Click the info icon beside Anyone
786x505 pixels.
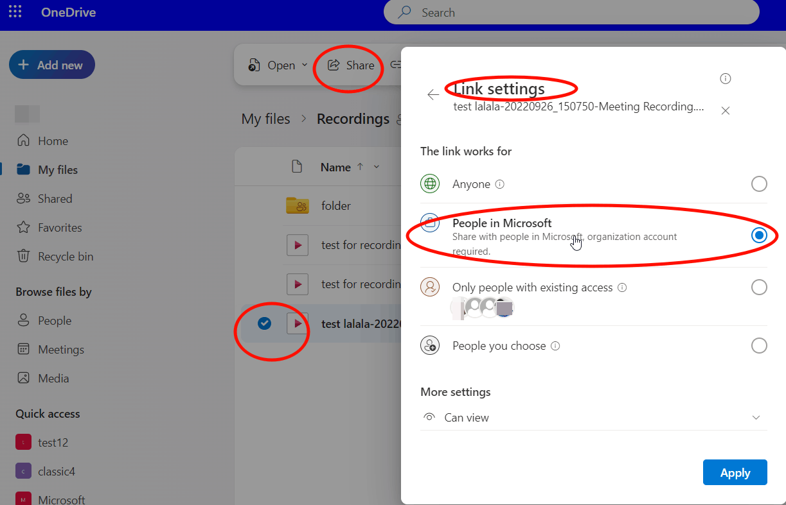pyautogui.click(x=500, y=184)
